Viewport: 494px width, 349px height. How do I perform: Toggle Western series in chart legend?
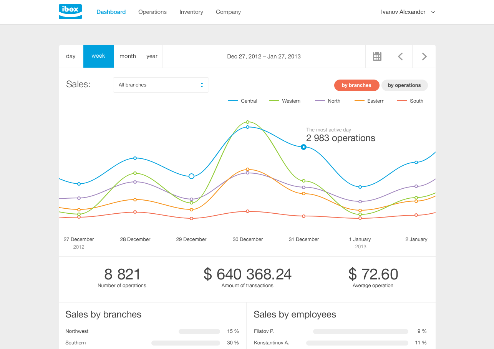tap(285, 101)
